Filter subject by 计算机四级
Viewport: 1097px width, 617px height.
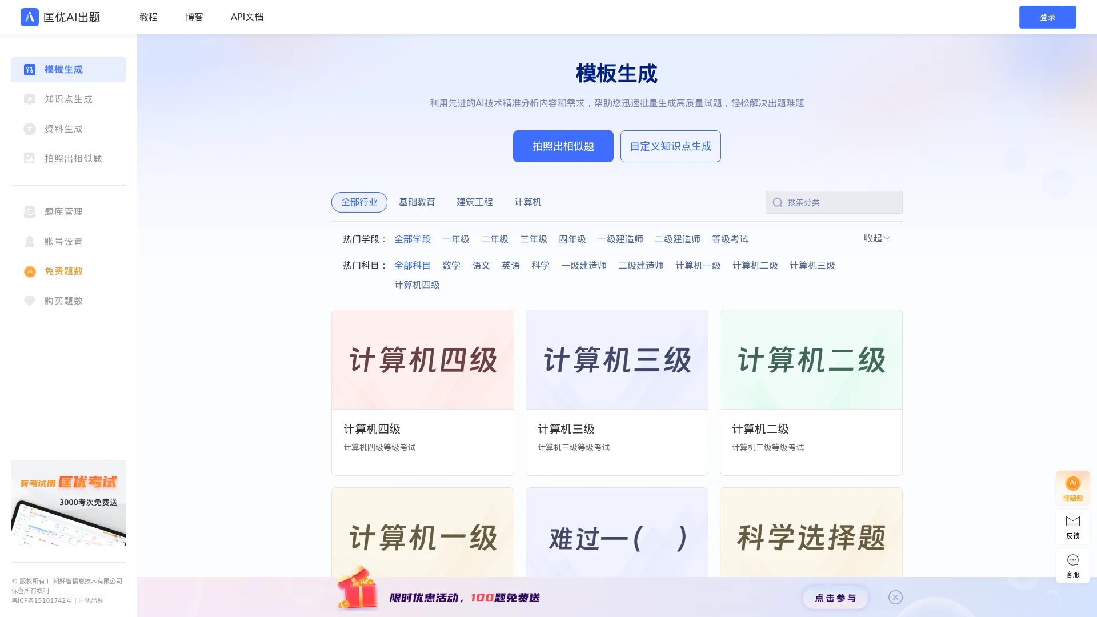point(417,285)
